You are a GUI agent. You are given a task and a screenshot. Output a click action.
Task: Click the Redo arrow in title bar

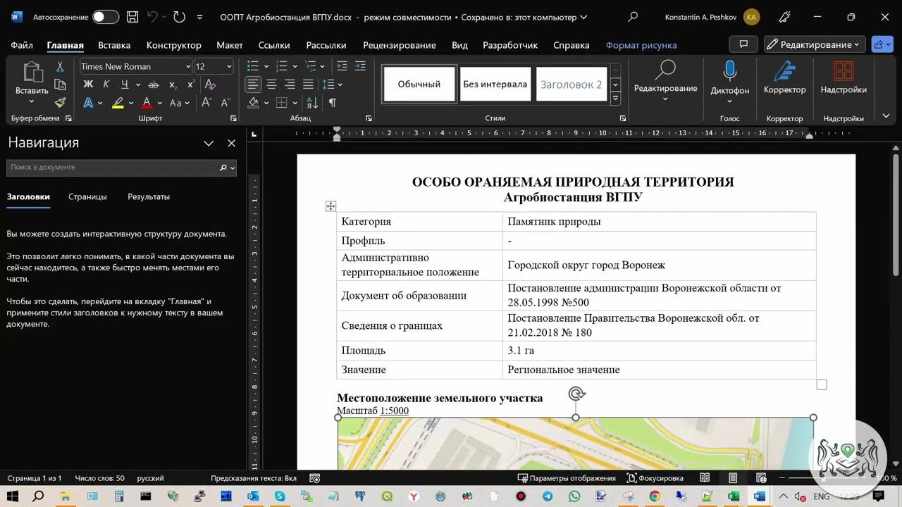click(x=179, y=17)
